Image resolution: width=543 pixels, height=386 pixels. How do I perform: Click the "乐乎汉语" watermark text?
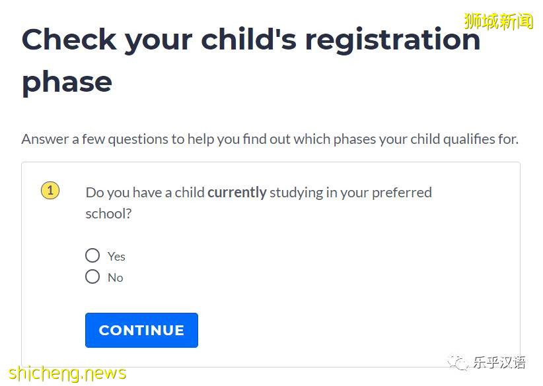pos(499,362)
